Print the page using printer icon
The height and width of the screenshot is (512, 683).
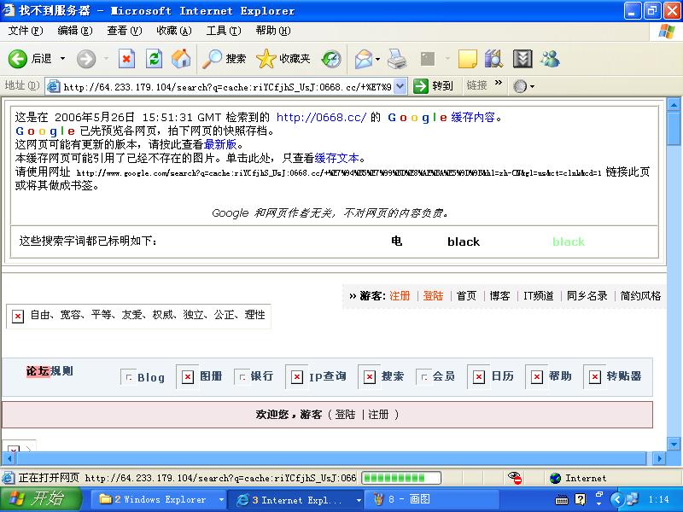click(397, 59)
